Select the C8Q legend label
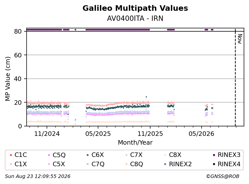The image size is (249, 184). tap(137, 164)
